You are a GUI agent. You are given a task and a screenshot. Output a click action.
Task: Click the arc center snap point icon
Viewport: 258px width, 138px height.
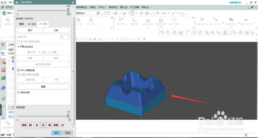[122, 39]
